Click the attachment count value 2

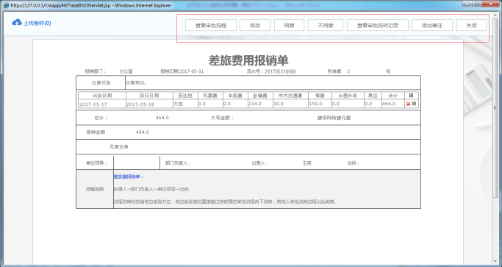348,71
